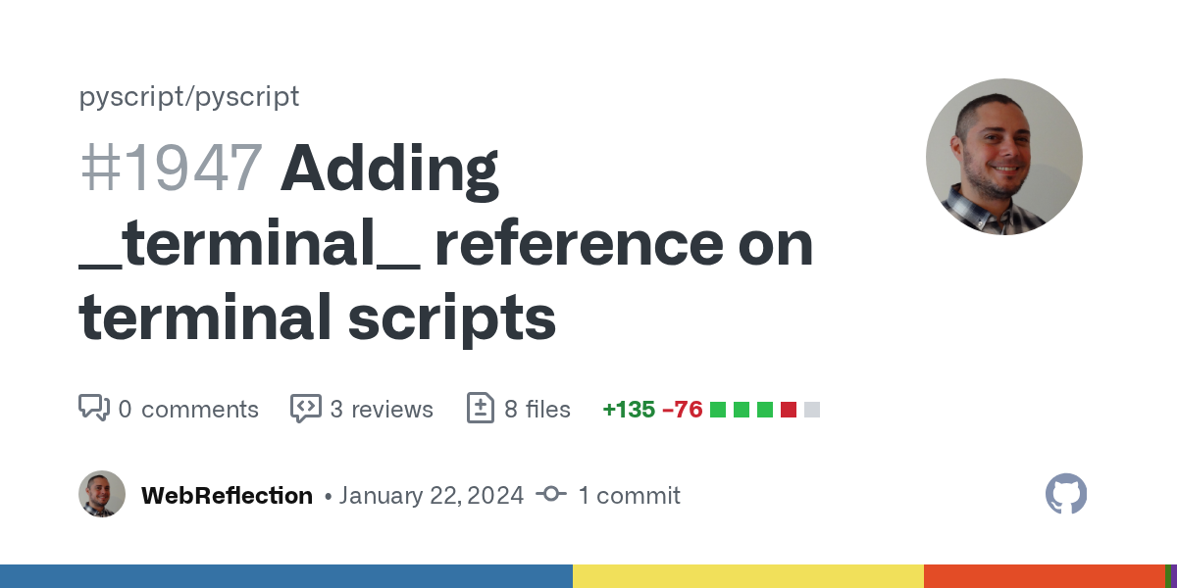1177x588 pixels.
Task: View the 8 files label
Action: [x=537, y=409]
